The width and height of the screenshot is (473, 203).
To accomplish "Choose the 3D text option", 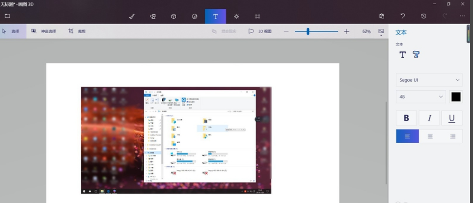I will coord(416,55).
